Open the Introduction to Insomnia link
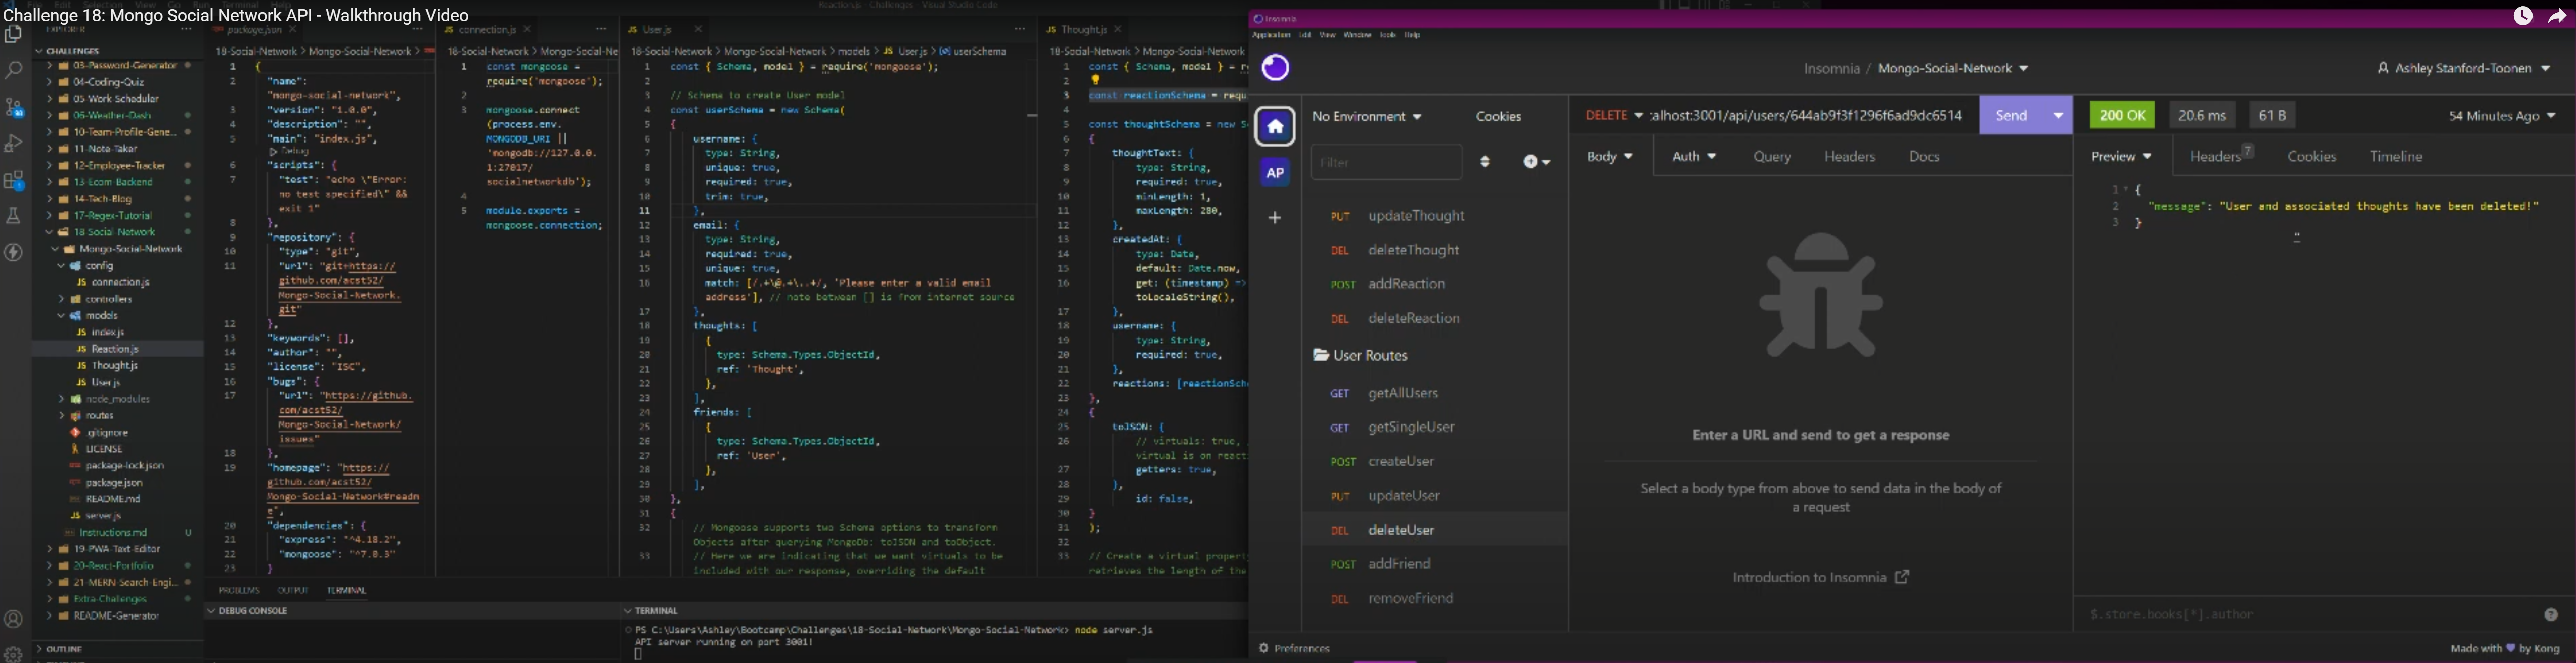The image size is (2576, 663). tap(1821, 577)
